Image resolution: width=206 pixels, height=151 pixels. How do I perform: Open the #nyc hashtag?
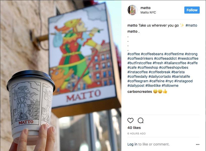[x=169, y=81]
